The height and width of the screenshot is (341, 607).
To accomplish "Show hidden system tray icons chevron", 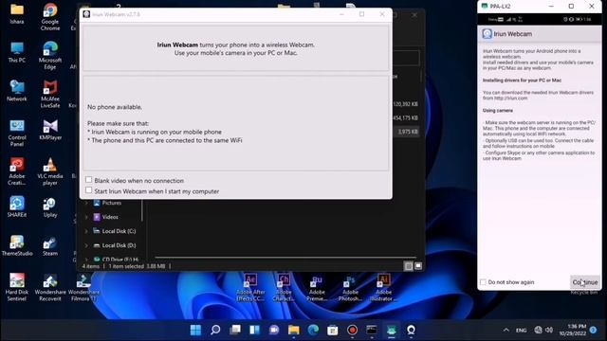I will [506, 330].
